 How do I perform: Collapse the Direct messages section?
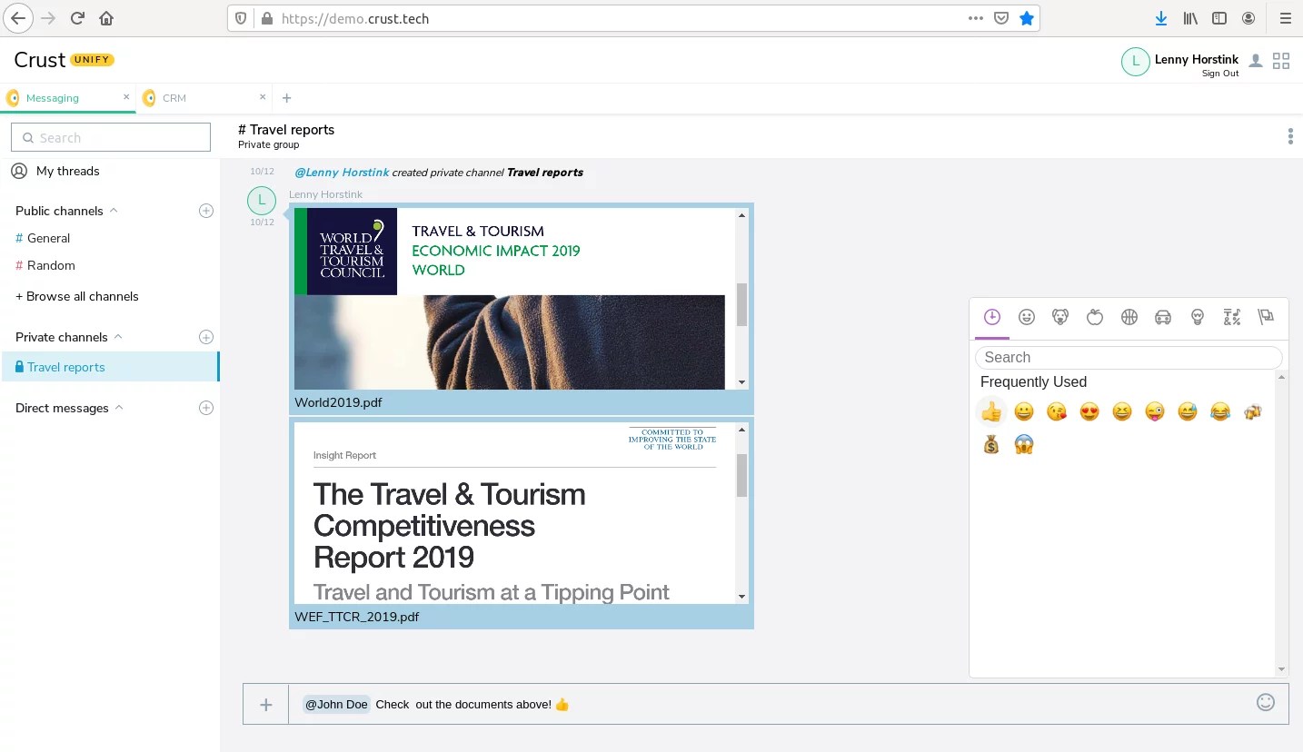coord(118,408)
